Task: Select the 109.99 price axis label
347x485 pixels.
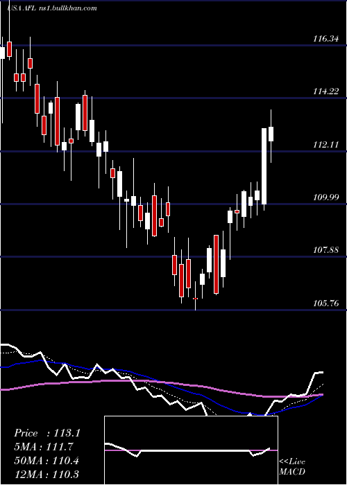Action: pos(326,197)
